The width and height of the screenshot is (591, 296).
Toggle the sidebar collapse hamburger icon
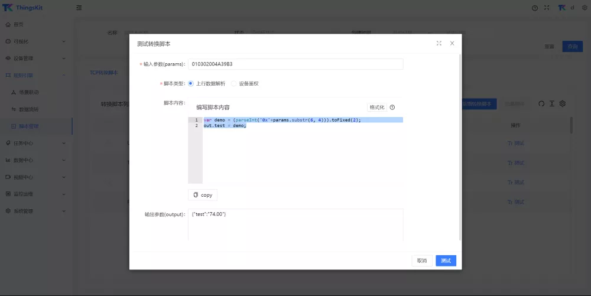pos(79,8)
